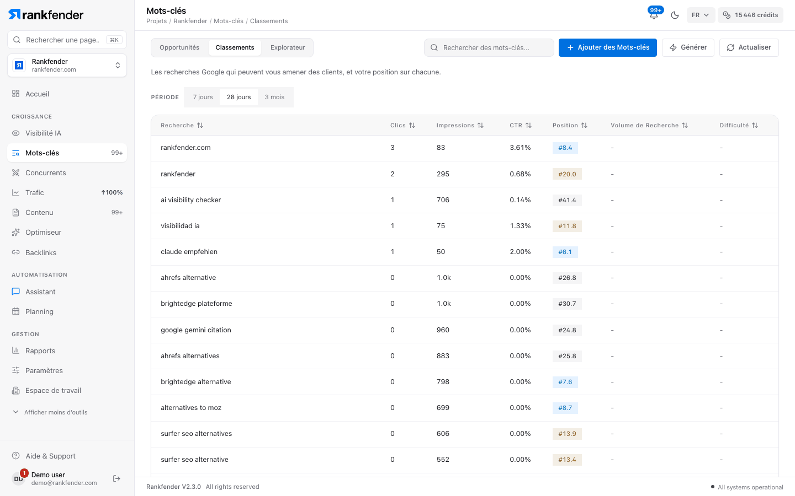Open the notifications bell
The width and height of the screenshot is (795, 496).
(x=654, y=15)
